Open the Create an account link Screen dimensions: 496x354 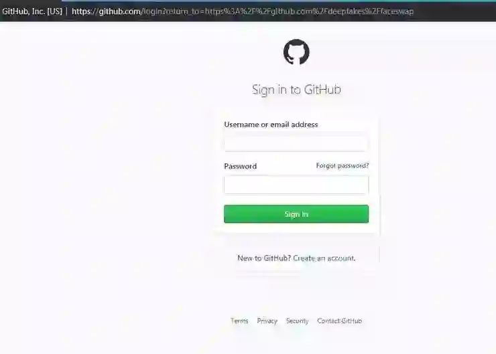[324, 258]
